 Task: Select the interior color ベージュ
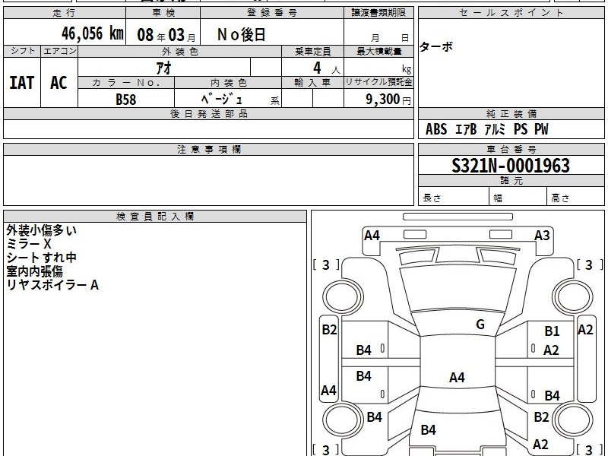pos(222,100)
